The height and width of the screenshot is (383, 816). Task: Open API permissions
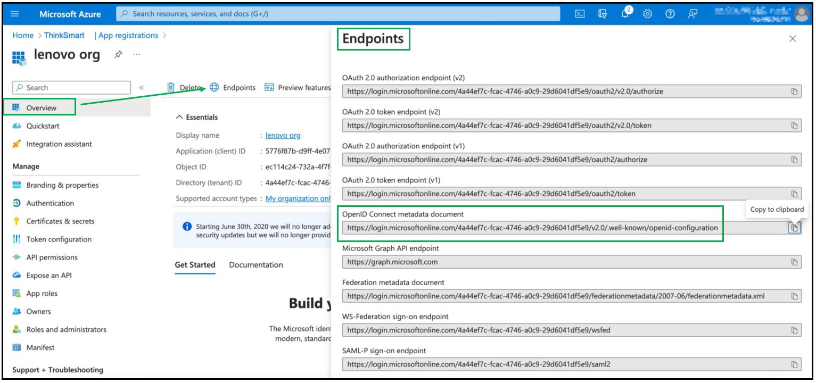(52, 257)
